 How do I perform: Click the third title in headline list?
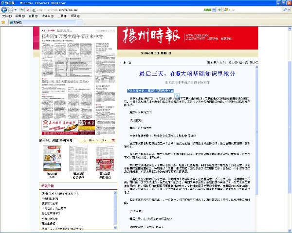(50, 203)
